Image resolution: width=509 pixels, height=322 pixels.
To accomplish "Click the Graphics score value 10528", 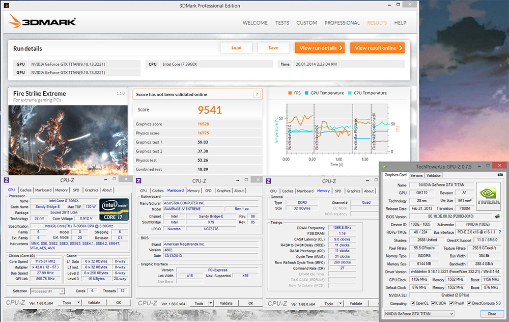I will [x=203, y=124].
